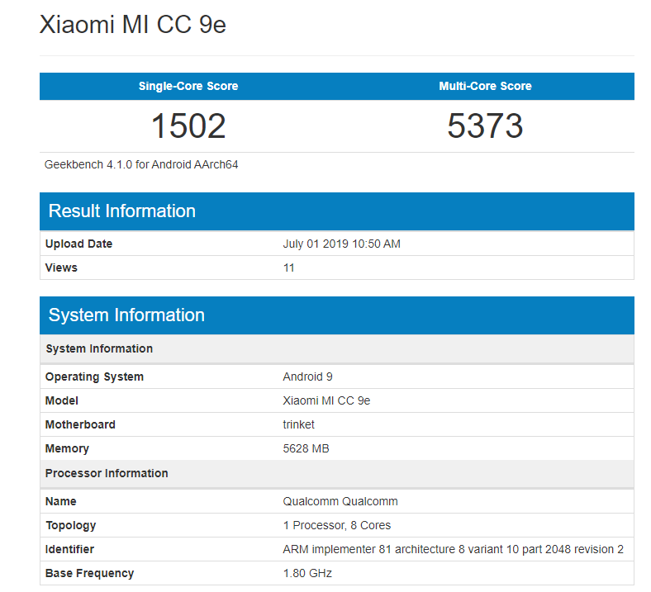Click the July 01 2019 upload date value
The width and height of the screenshot is (651, 592).
341,244
